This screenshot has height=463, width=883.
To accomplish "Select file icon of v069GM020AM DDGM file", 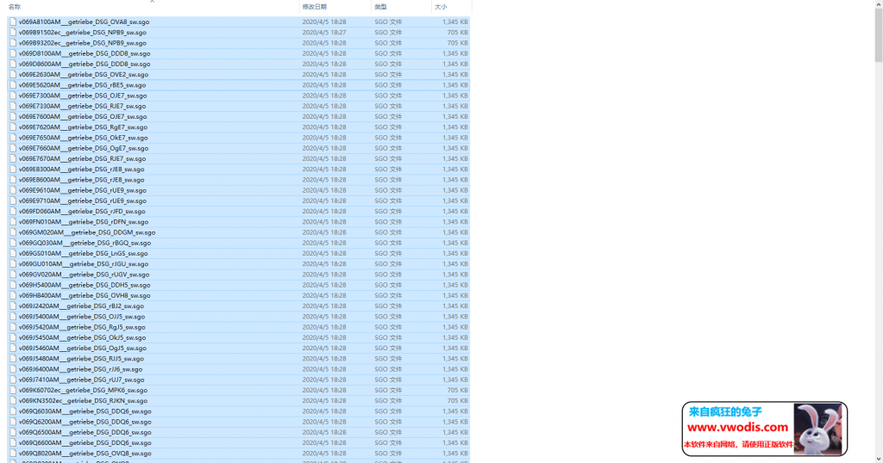I will 13,232.
